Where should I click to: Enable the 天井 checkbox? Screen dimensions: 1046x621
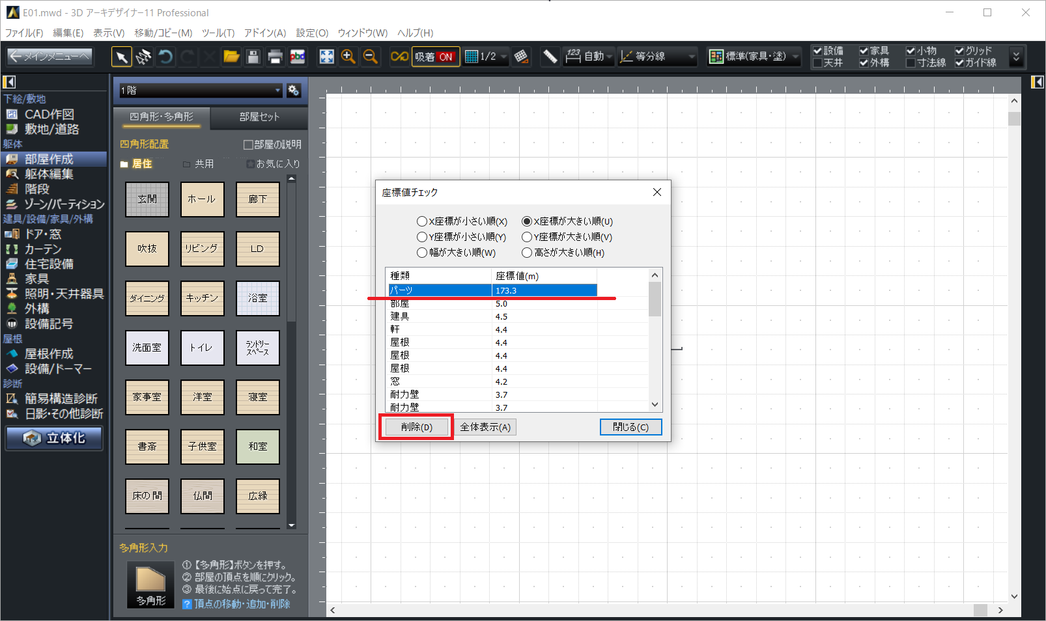tap(817, 63)
